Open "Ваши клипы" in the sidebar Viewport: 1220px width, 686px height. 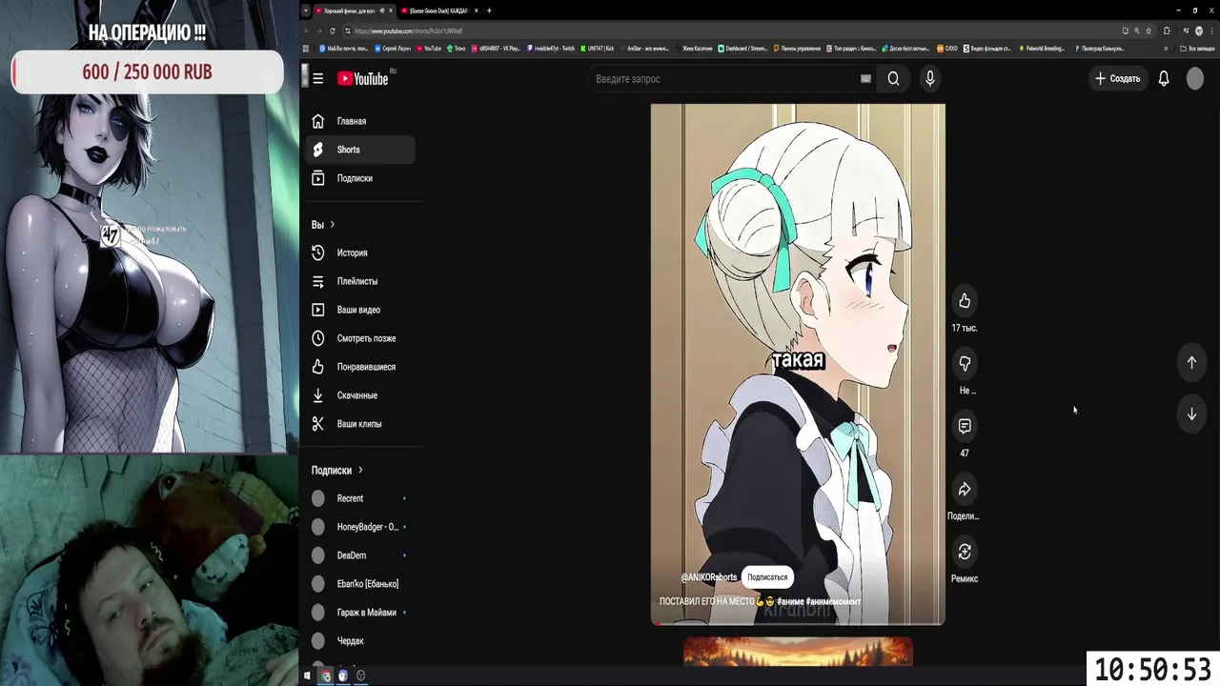click(360, 424)
